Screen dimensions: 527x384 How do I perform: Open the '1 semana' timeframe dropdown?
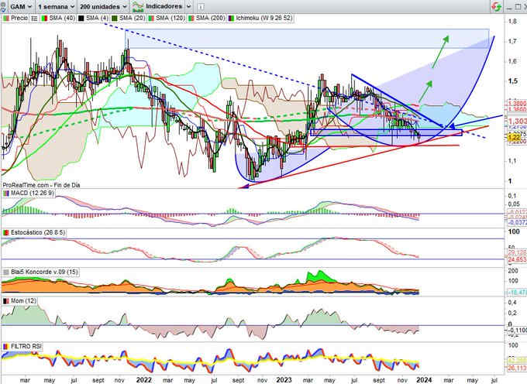pos(56,6)
